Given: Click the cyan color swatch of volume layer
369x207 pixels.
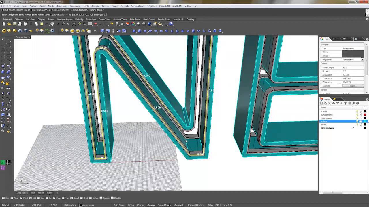Looking at the screenshot, I should coord(365,121).
